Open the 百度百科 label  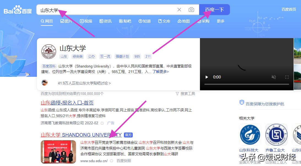[x=49, y=66]
